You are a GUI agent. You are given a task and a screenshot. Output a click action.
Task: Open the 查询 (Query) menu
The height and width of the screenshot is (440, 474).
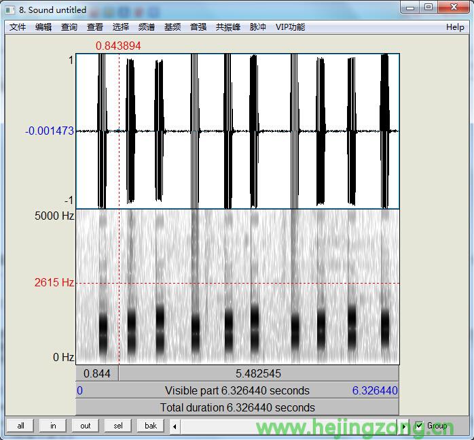tap(69, 27)
